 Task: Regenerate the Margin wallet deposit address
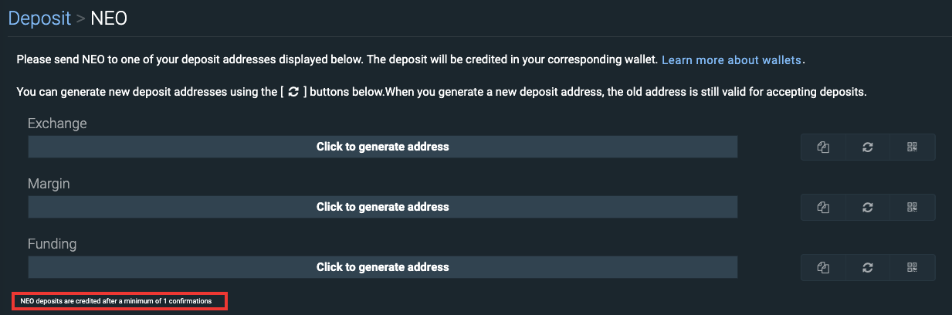pyautogui.click(x=868, y=207)
